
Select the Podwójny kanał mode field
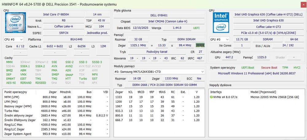point(157,52)
